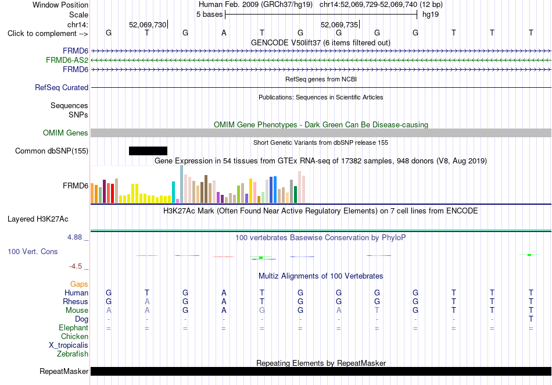Click the T base in the Dog alignment row
This screenshot has width=552, height=385.
click(x=531, y=319)
